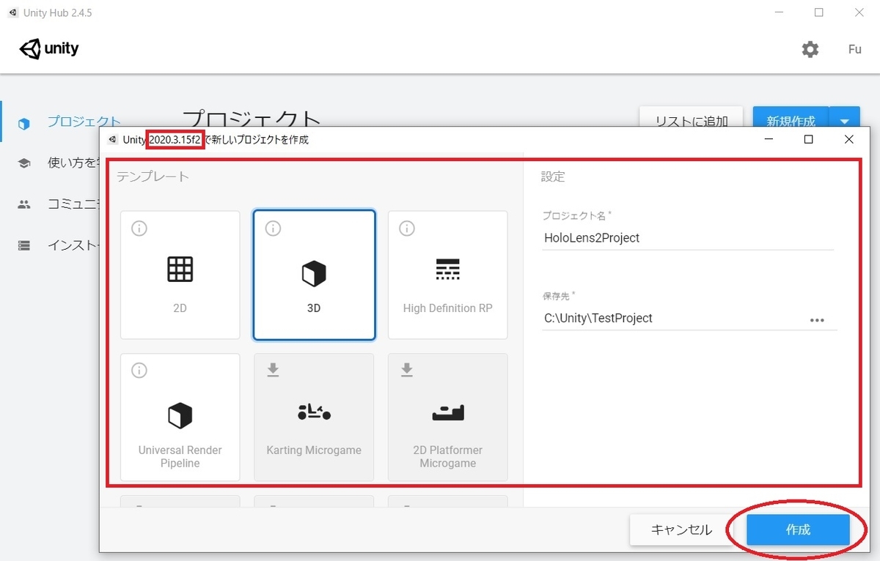Screen dimensions: 880x561
Task: Open the プロジェクト sidebar tab
Action: point(84,122)
